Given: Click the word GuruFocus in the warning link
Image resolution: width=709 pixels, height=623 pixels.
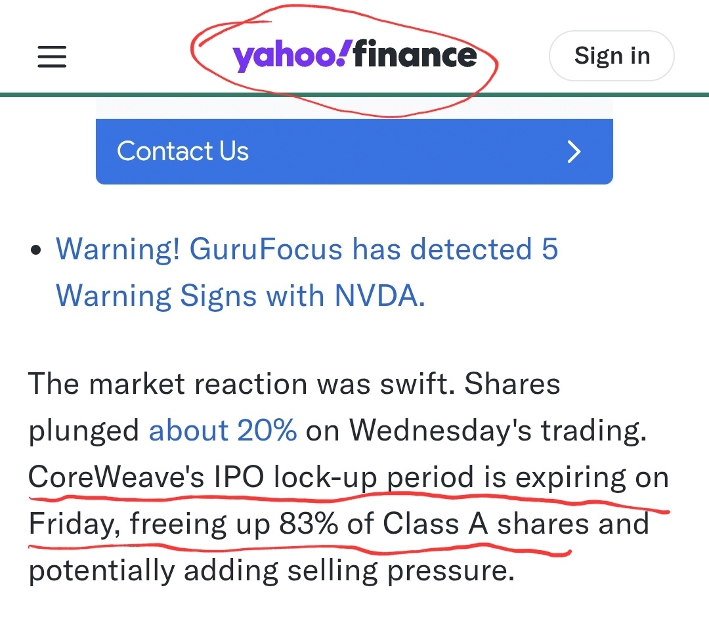Looking at the screenshot, I should (266, 249).
